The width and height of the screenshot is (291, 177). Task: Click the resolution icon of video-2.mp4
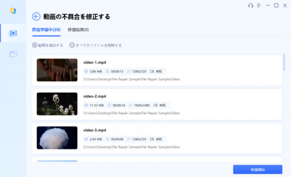(130, 105)
